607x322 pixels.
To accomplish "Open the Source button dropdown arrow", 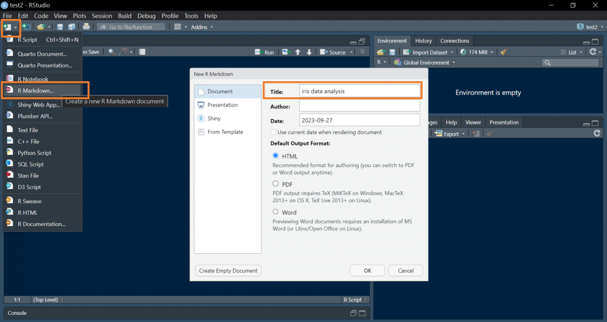I will (x=352, y=52).
